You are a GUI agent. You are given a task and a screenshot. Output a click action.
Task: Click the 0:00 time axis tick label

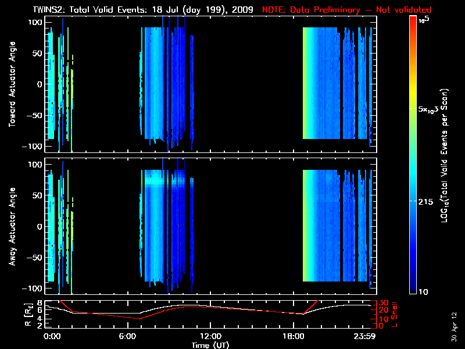pos(52,337)
